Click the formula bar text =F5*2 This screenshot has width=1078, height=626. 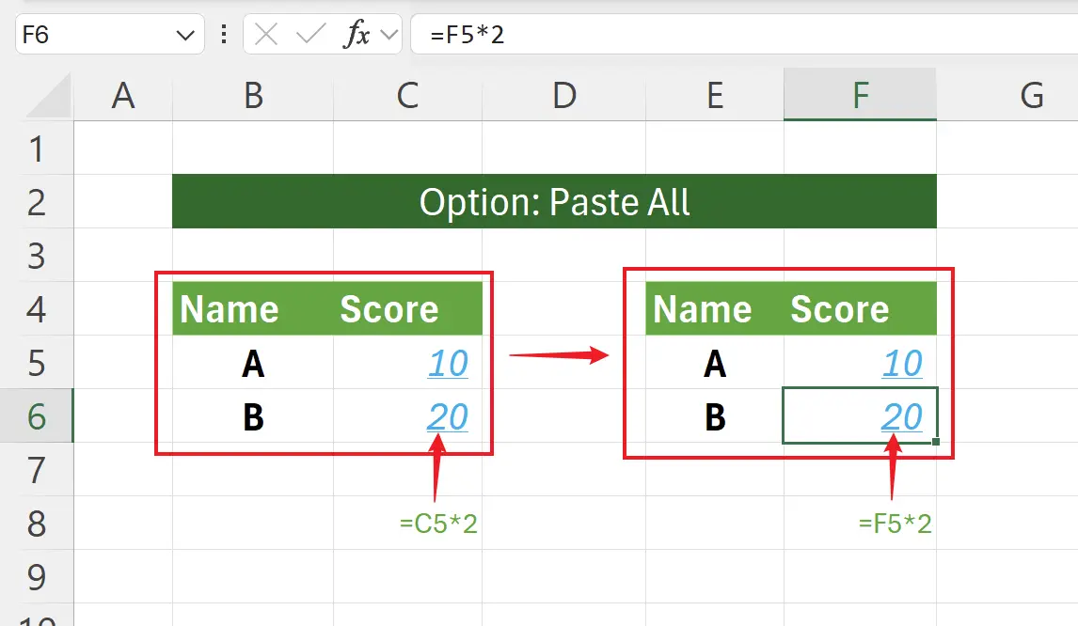[470, 35]
